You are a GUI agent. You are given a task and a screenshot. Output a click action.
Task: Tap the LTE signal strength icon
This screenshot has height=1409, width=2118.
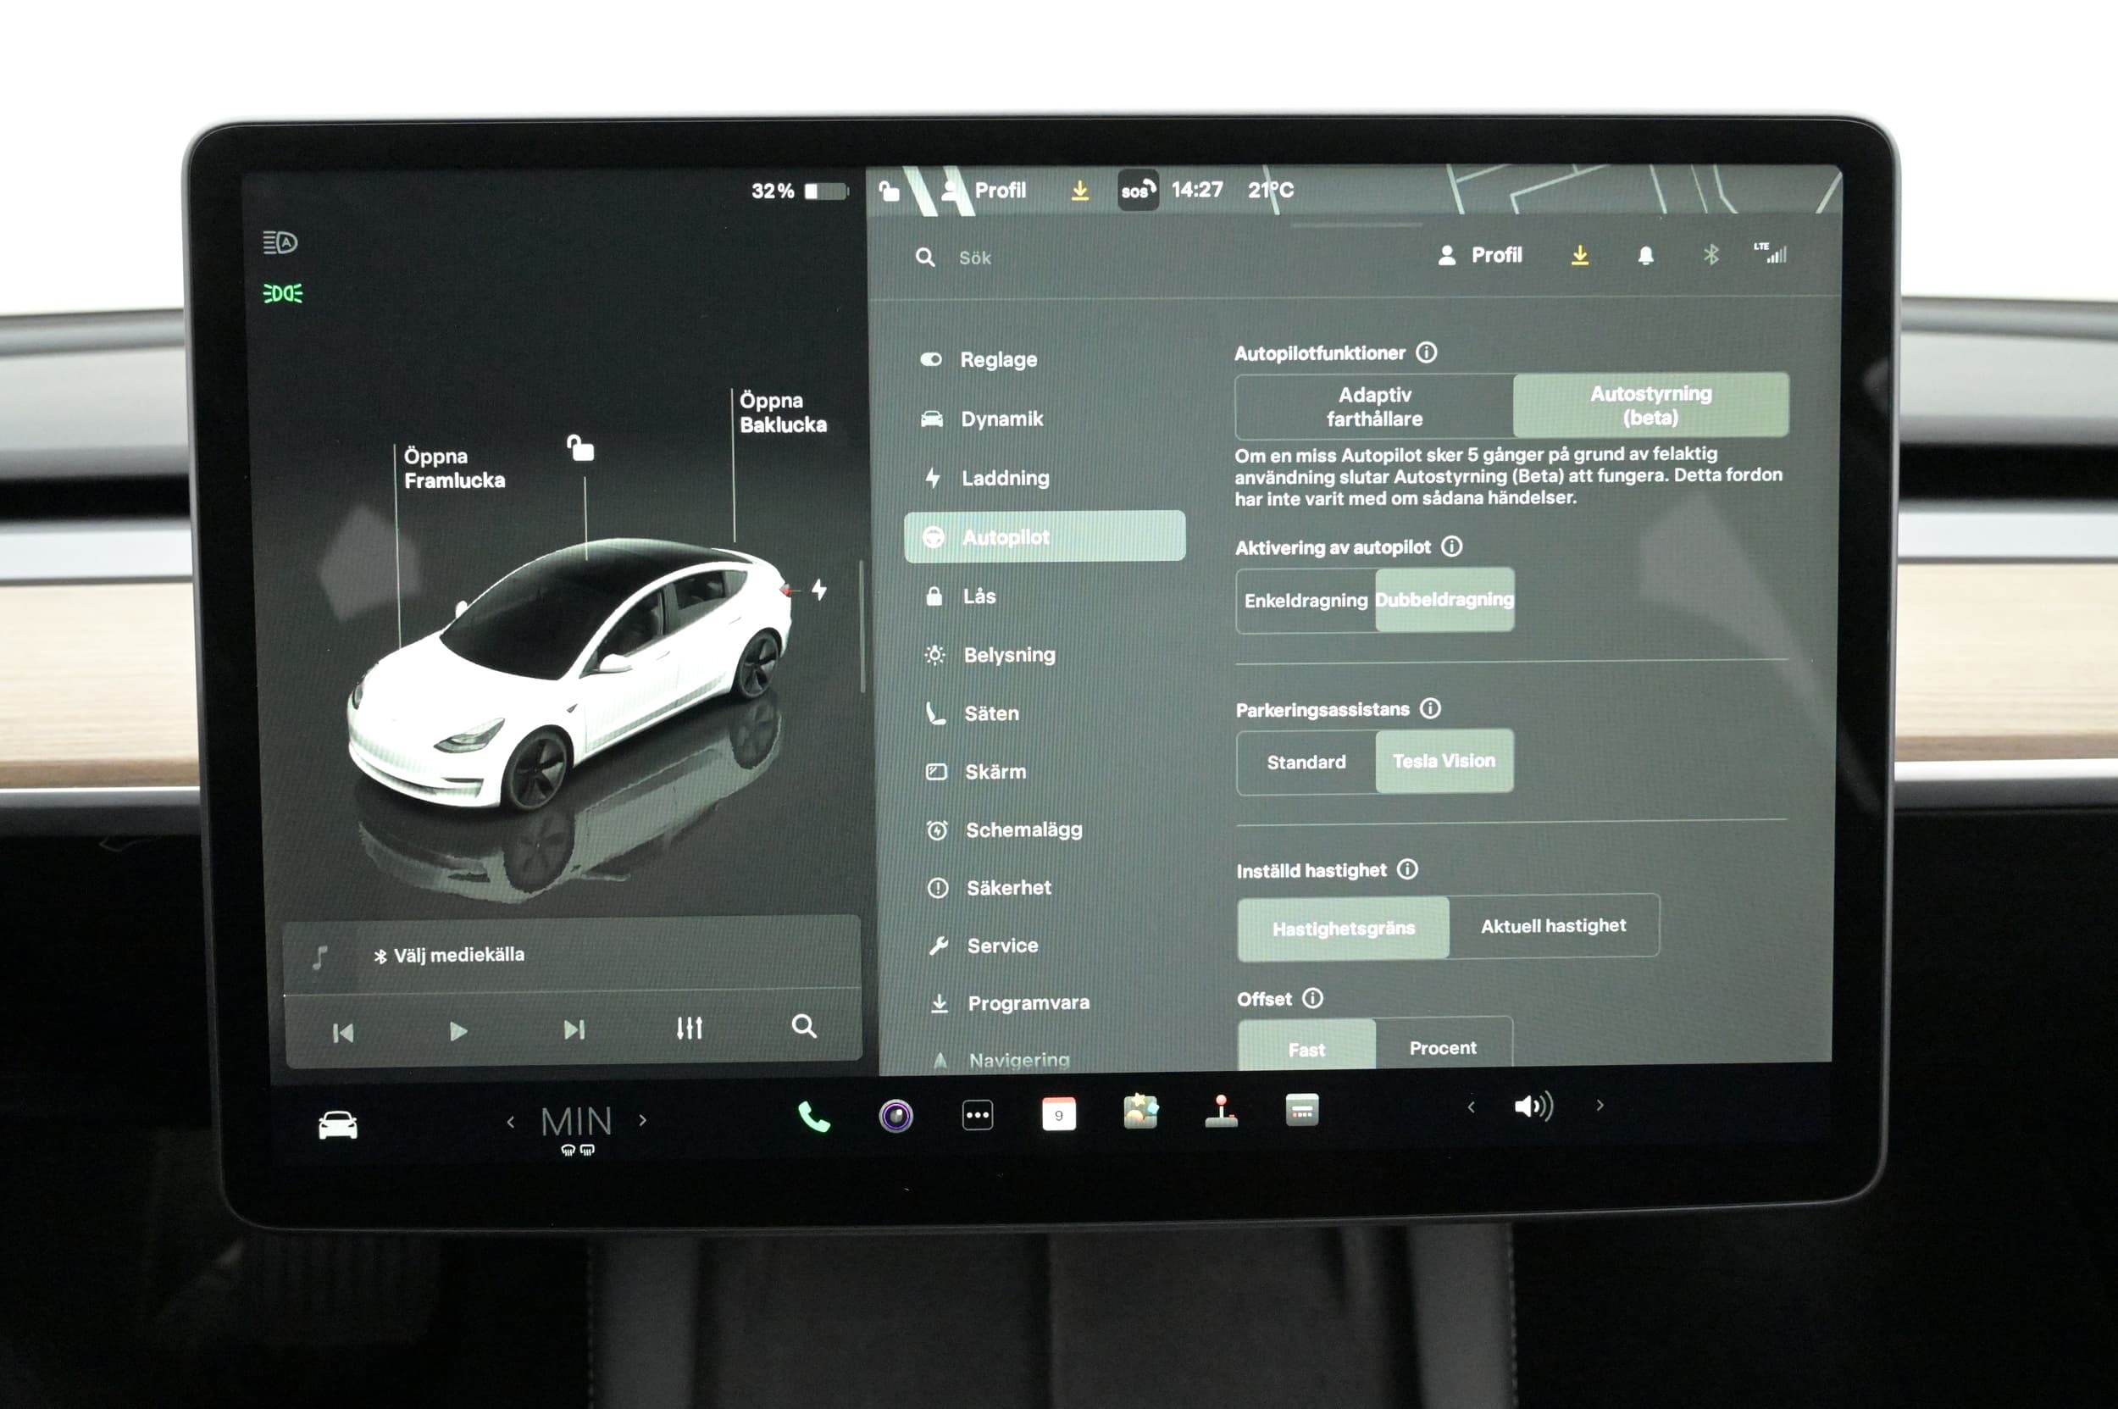[x=1771, y=252]
